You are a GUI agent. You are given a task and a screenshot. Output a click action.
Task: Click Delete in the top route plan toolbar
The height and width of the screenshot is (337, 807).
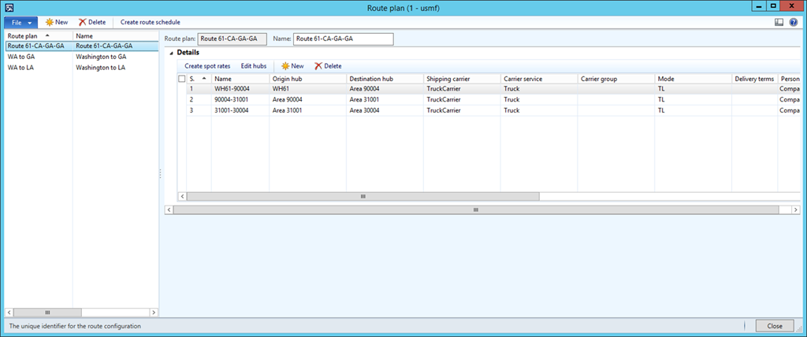click(92, 22)
